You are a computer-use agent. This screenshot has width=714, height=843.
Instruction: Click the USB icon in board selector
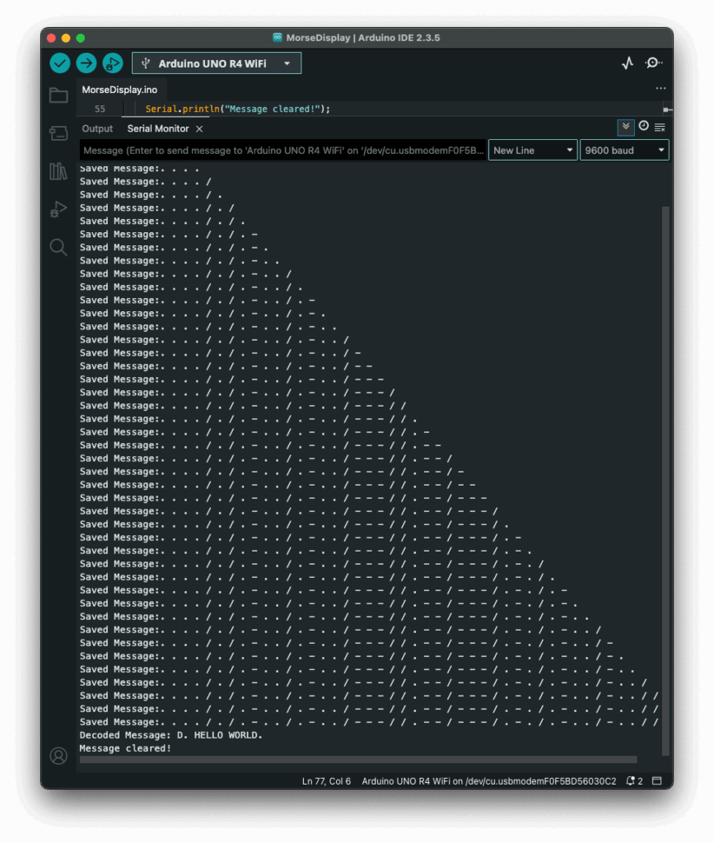pos(145,63)
